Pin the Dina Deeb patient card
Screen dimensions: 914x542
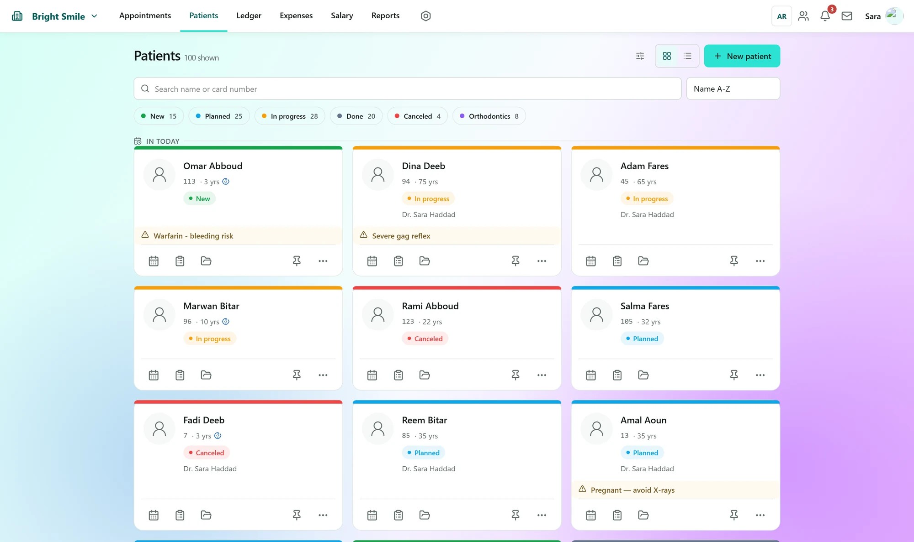[x=515, y=261]
